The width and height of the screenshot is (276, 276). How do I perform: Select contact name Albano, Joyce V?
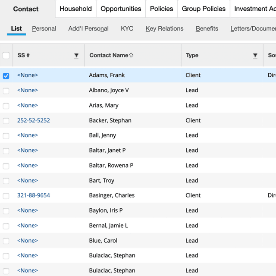point(109,90)
